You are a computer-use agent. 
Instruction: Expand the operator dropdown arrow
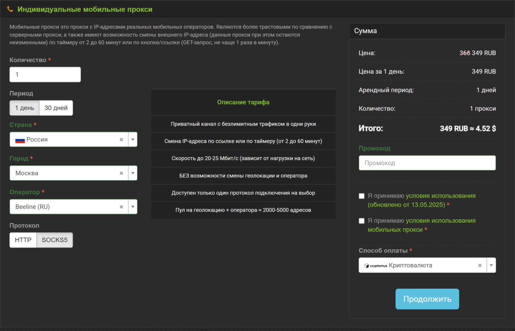(x=133, y=207)
